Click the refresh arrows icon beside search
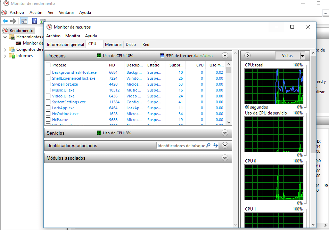The width and height of the screenshot is (329, 230). click(x=215, y=146)
